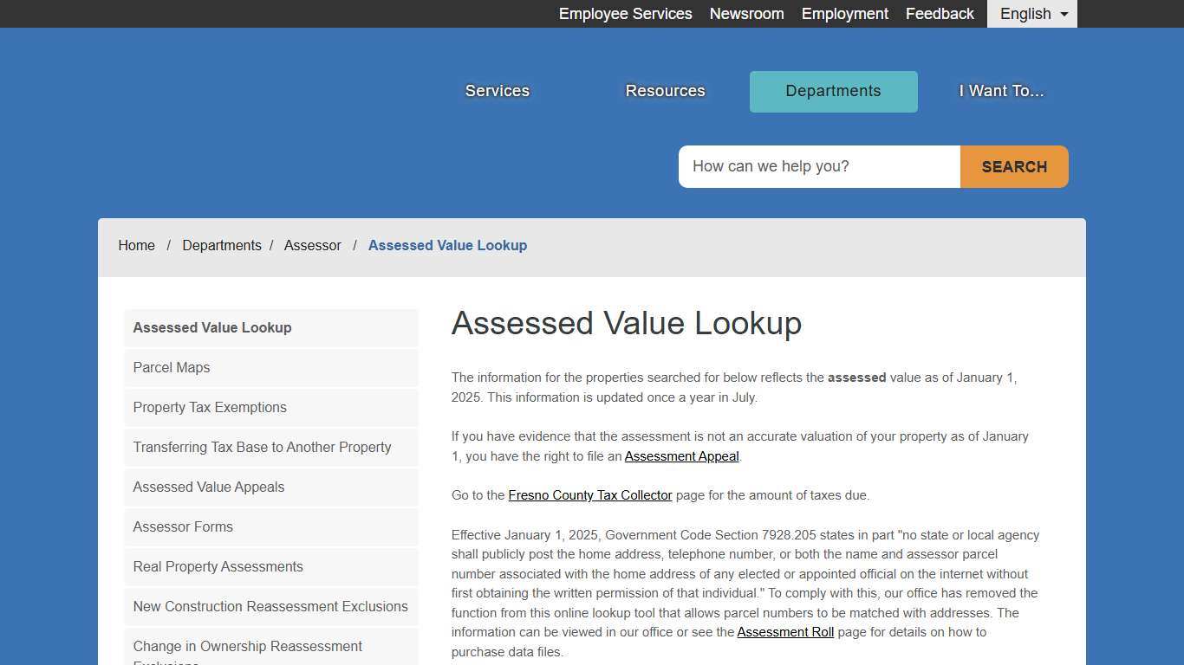Screen dimensions: 1184x665
Task: Open the Services navigation dropdown
Action: coord(497,90)
